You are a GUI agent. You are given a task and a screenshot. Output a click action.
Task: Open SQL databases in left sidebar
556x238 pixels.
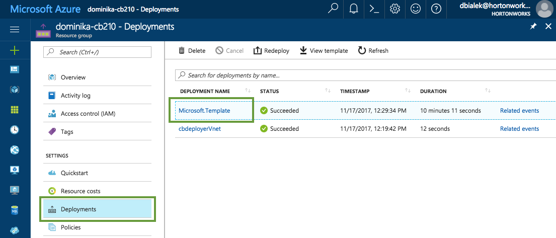click(15, 210)
